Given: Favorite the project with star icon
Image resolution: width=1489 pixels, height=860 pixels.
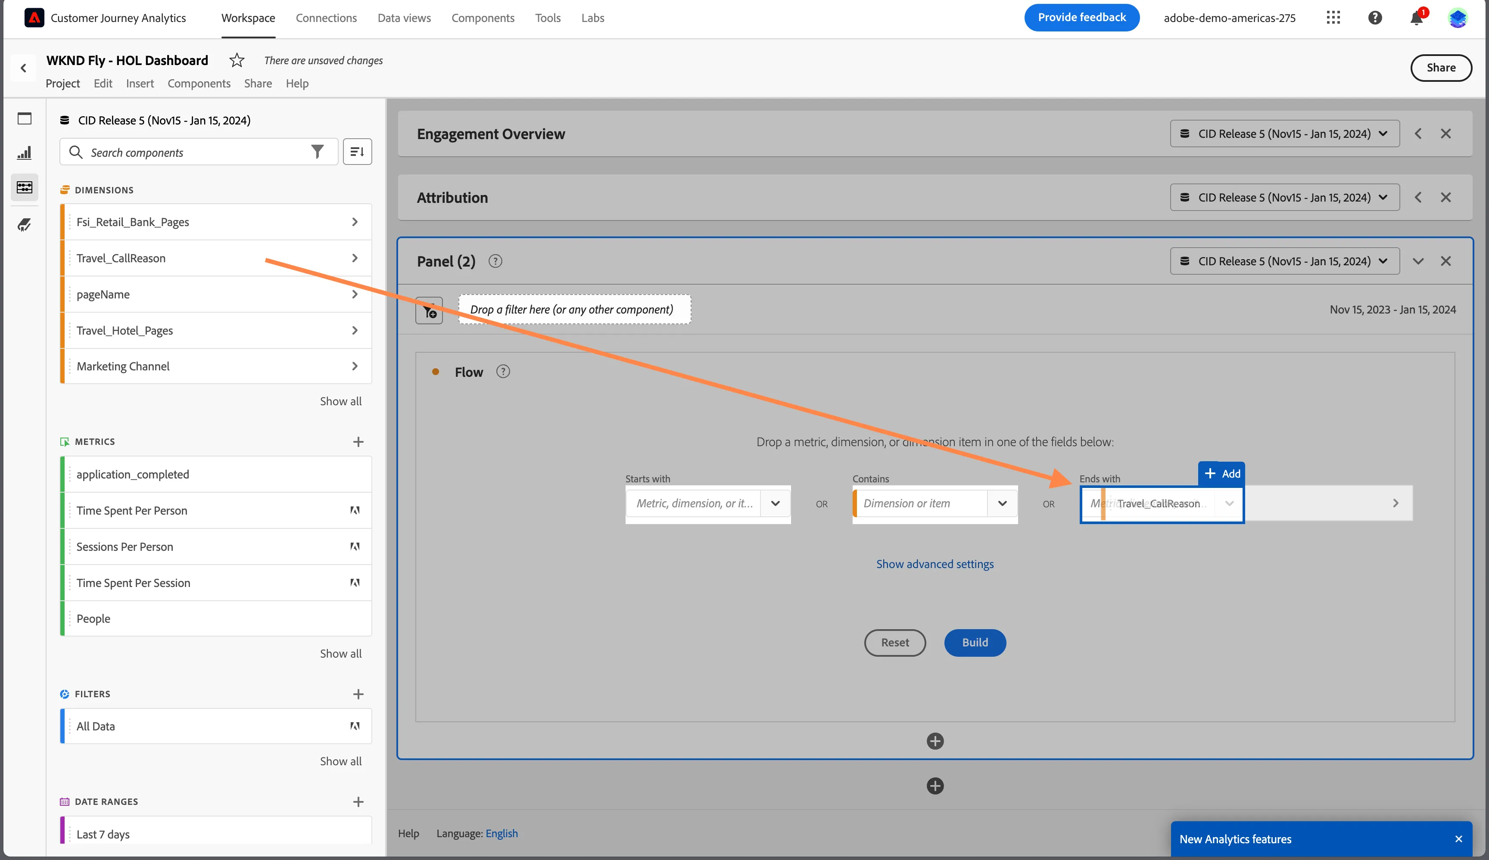Looking at the screenshot, I should pyautogui.click(x=237, y=60).
